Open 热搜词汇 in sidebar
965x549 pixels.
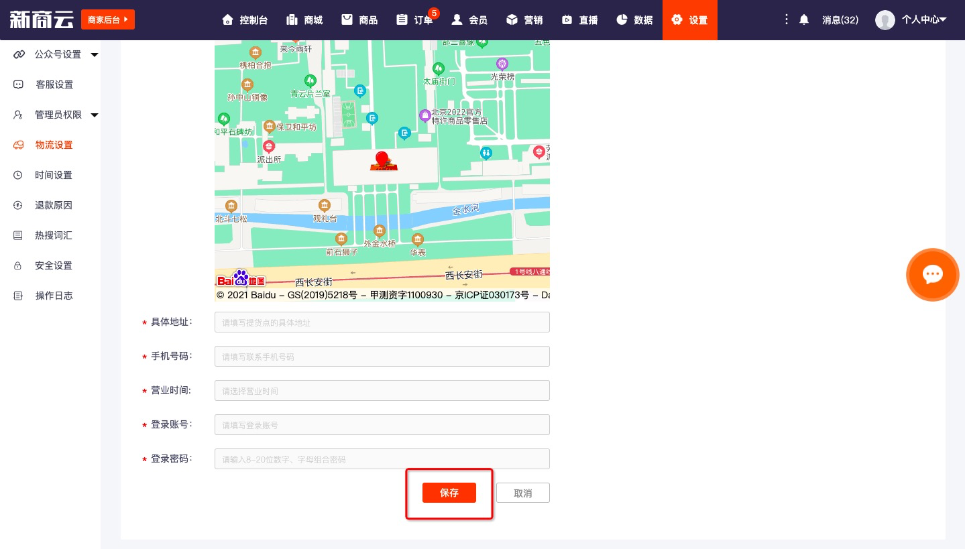54,235
